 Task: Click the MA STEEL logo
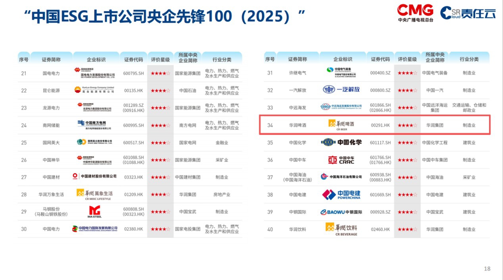tap(94, 211)
